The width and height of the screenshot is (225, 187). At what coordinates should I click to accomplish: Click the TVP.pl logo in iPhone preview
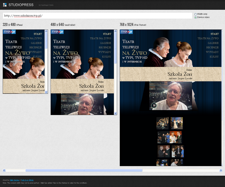[x=9, y=32]
